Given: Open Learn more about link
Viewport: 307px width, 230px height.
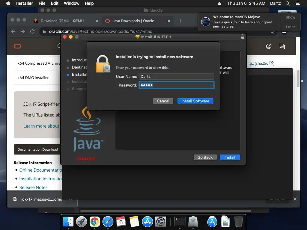Looking at the screenshot, I should 41,126.
